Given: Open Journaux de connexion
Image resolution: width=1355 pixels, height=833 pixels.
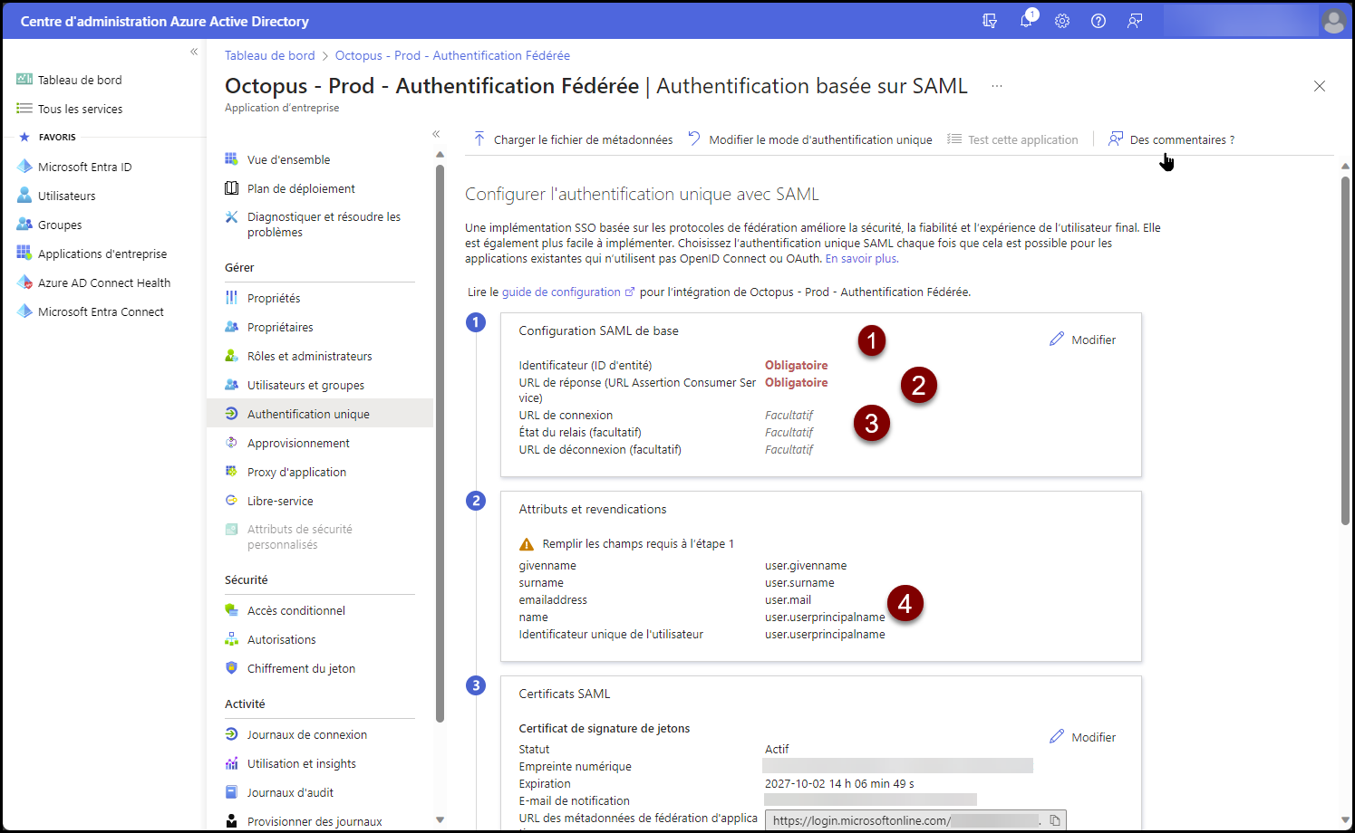Looking at the screenshot, I should tap(296, 734).
